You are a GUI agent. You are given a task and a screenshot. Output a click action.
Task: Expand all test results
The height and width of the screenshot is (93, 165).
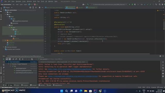[x=20, y=59]
